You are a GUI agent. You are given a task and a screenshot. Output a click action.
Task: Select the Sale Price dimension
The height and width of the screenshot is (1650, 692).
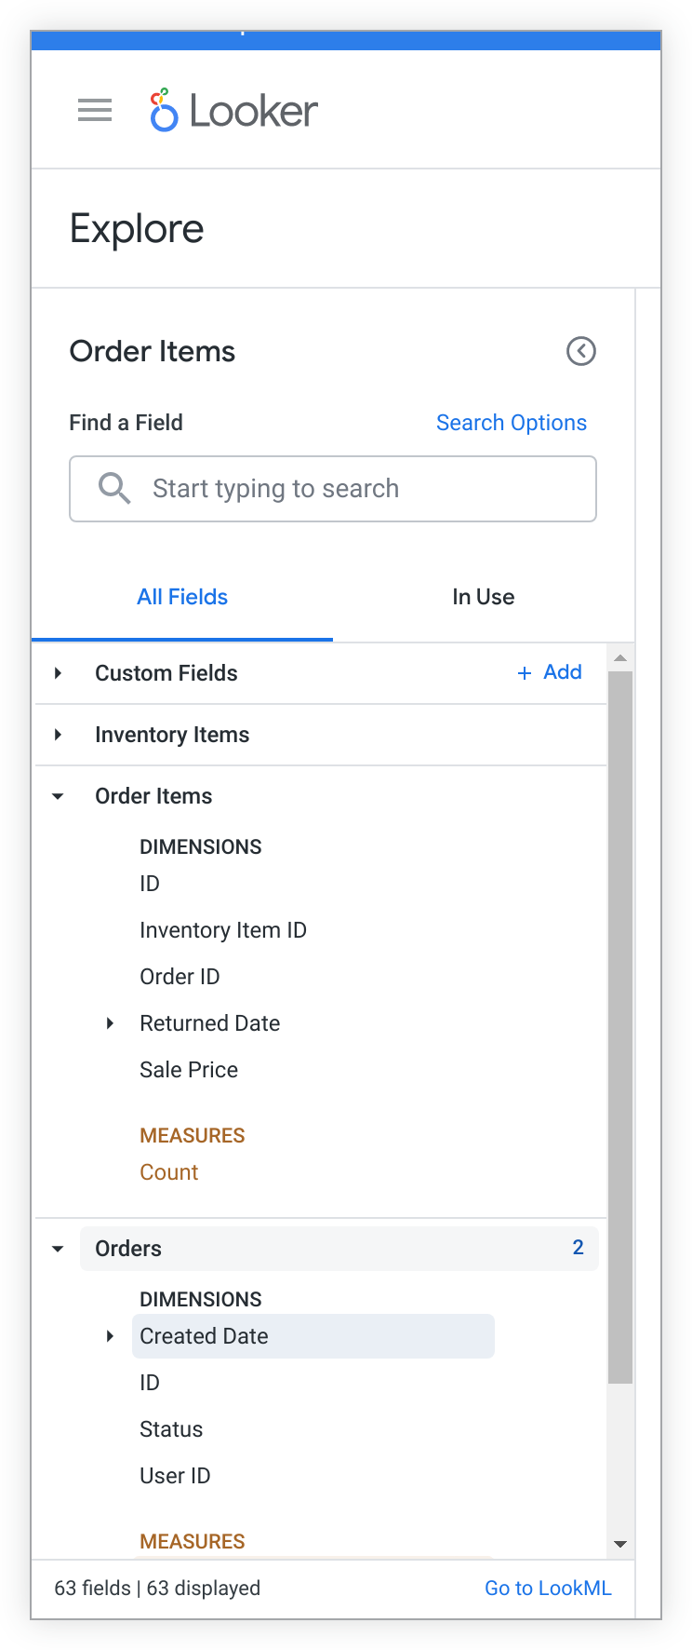(189, 1070)
